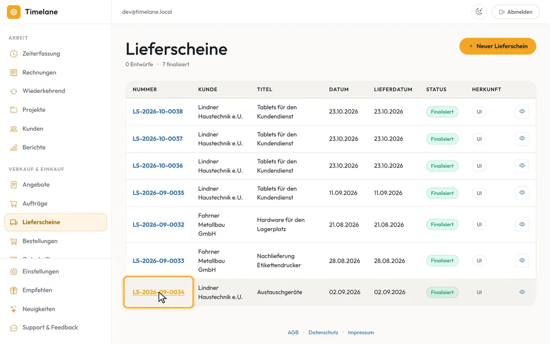
Task: Go to Wiederkehrend section
Action: pos(56,91)
